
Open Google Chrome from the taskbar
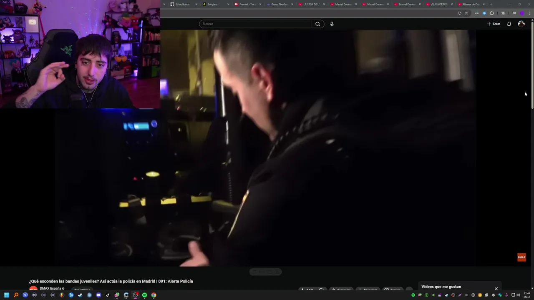click(154, 295)
